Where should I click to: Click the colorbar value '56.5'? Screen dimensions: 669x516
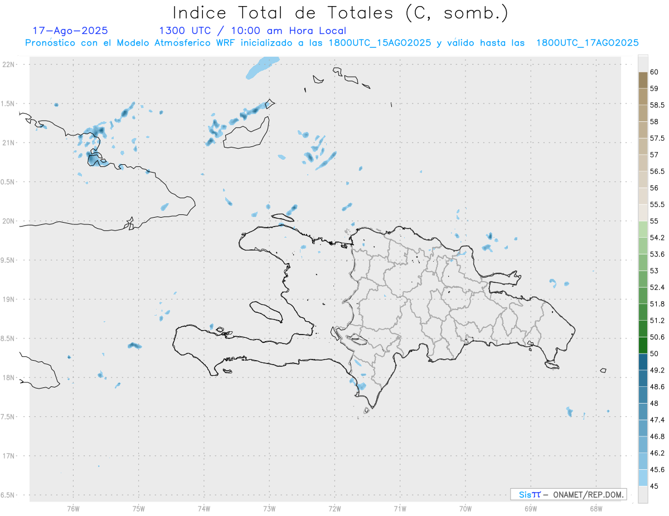tap(657, 171)
